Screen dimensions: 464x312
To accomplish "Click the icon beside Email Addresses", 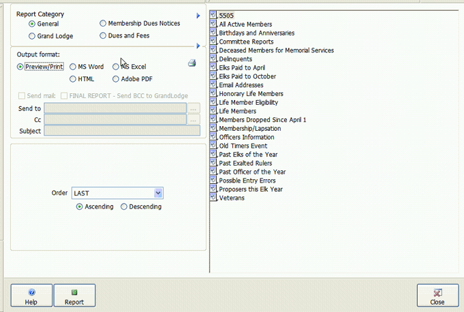I will (x=214, y=84).
